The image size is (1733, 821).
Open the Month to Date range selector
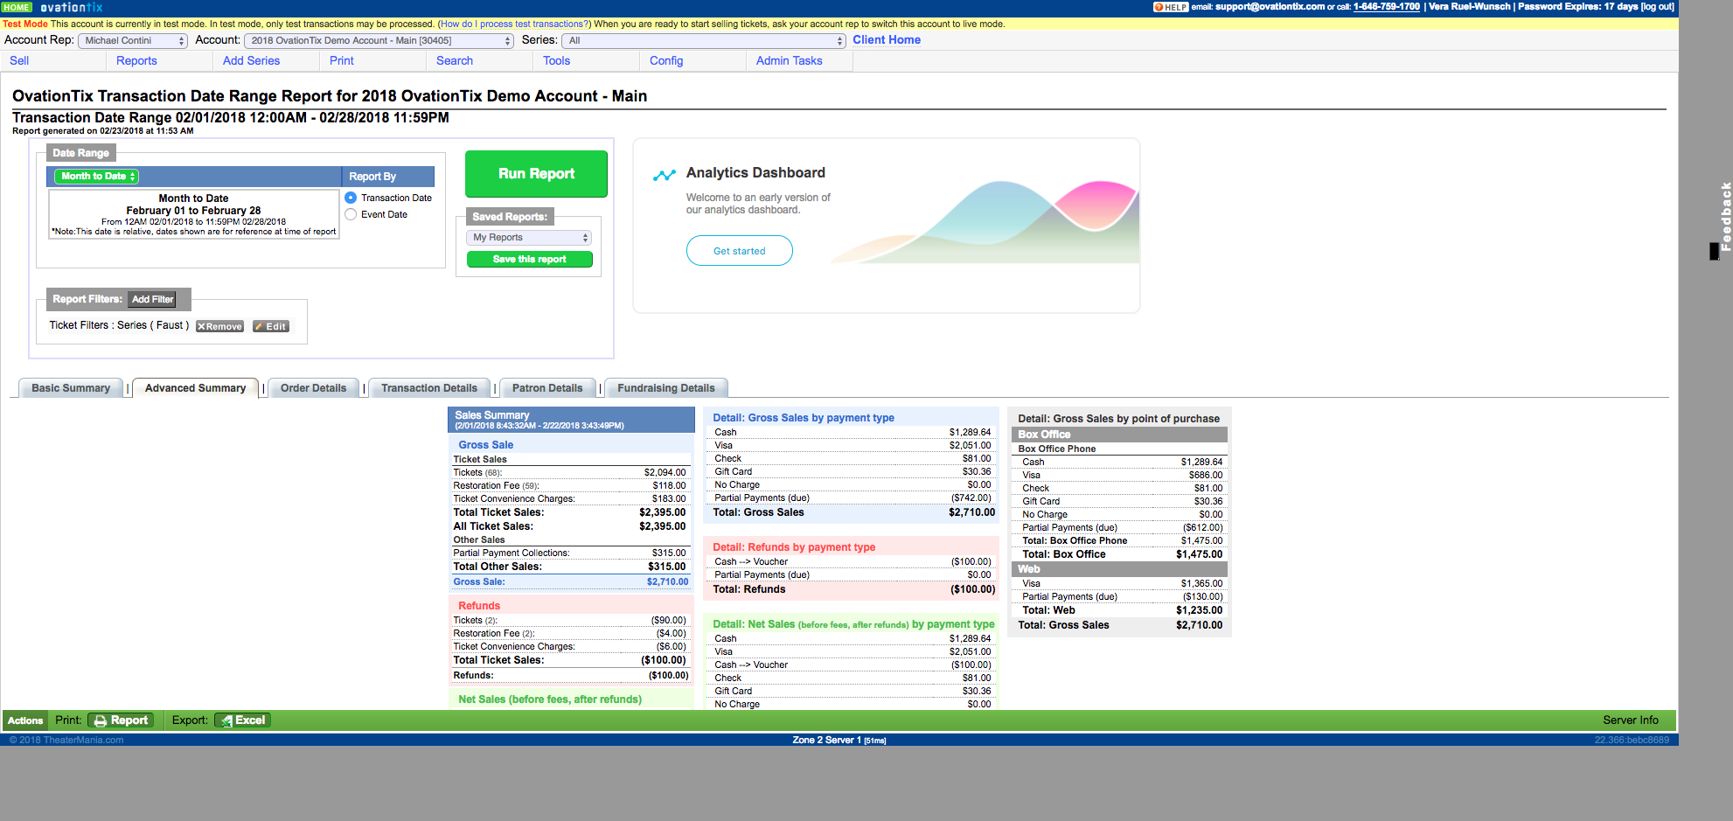click(x=95, y=176)
